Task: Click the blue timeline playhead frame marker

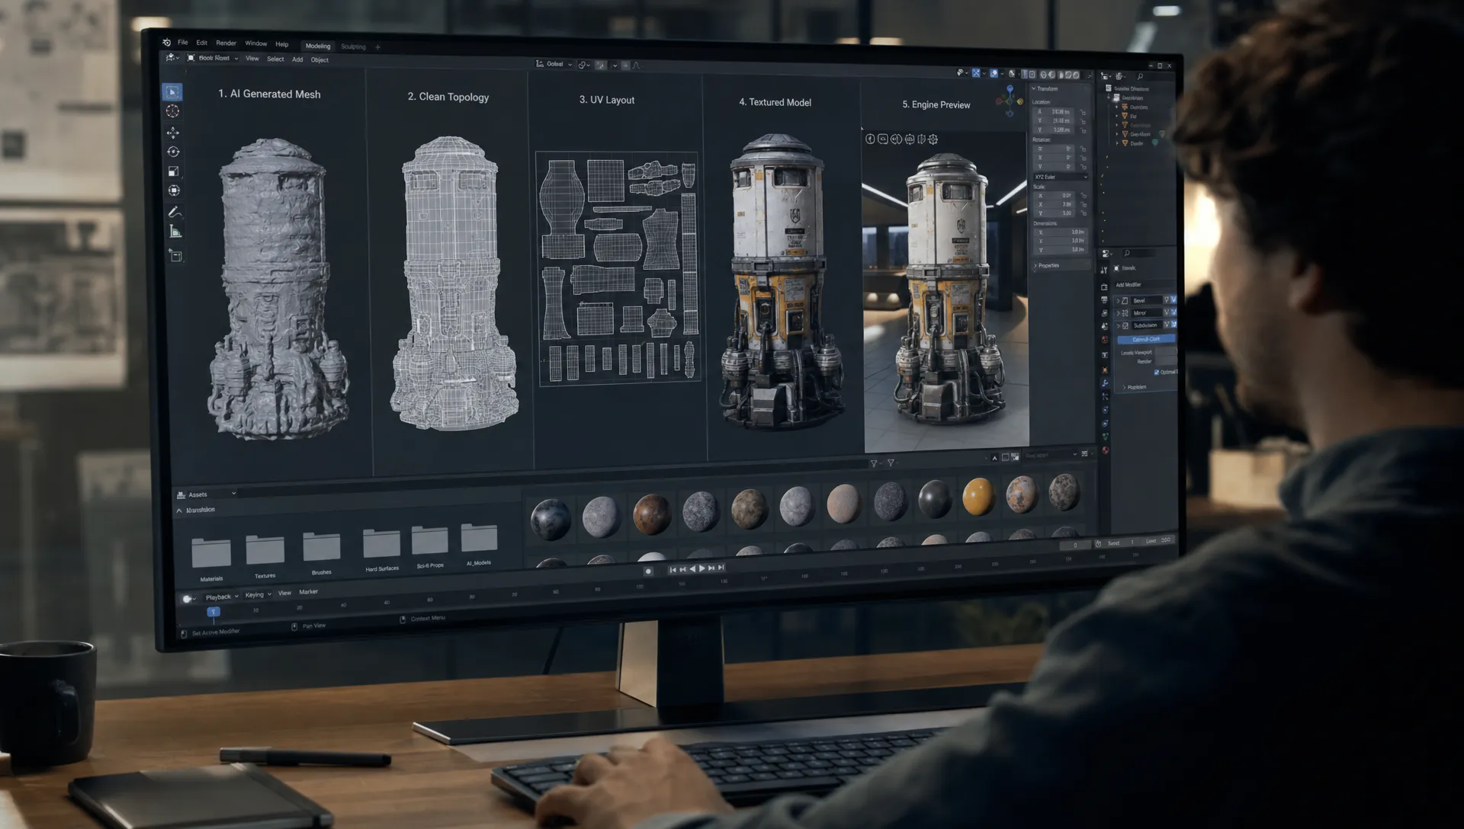Action: click(x=213, y=612)
